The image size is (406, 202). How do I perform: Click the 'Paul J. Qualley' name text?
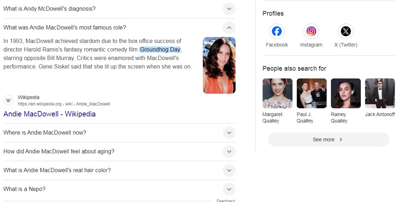pyautogui.click(x=305, y=118)
